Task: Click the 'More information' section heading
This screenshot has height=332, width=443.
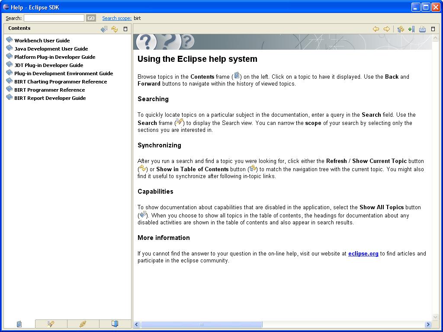Action: tap(164, 238)
